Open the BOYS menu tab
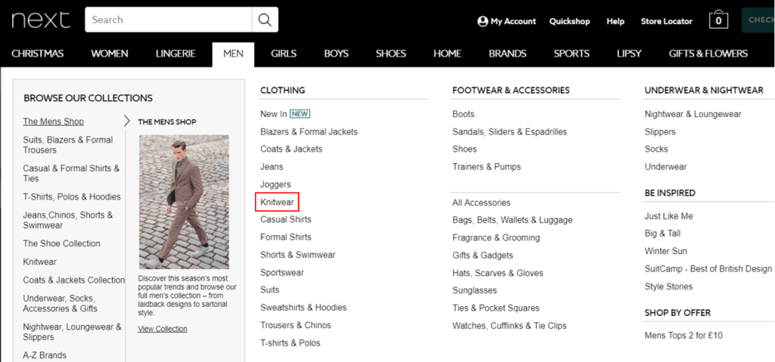Image resolution: width=775 pixels, height=362 pixels. 336,54
